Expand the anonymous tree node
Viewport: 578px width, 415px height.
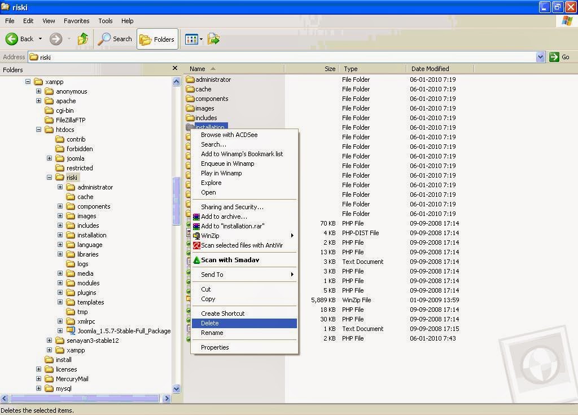(38, 91)
